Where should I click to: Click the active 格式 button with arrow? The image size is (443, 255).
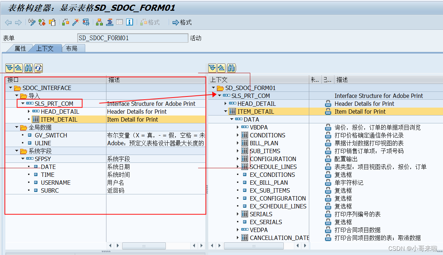pos(182,22)
